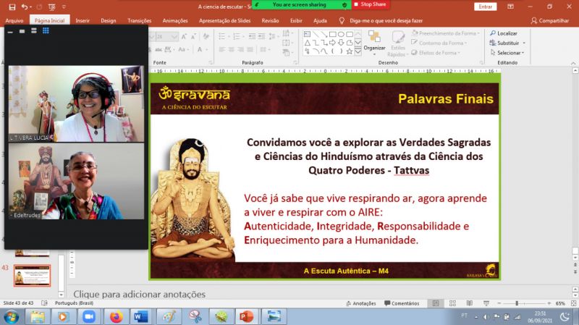Click Decrease Font Size icon
The width and height of the screenshot is (579, 325).
[193, 37]
